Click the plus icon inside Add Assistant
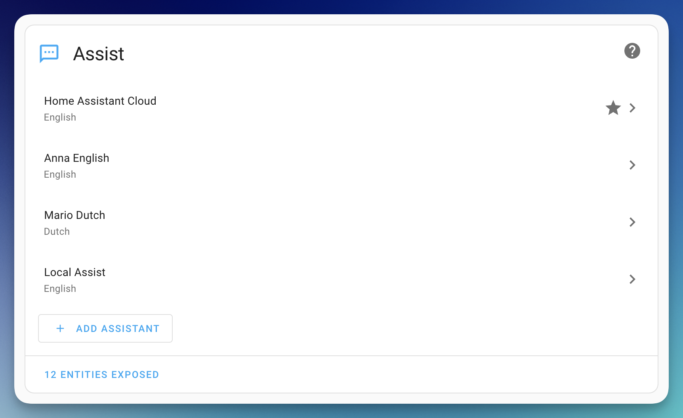The width and height of the screenshot is (683, 418). click(x=60, y=328)
